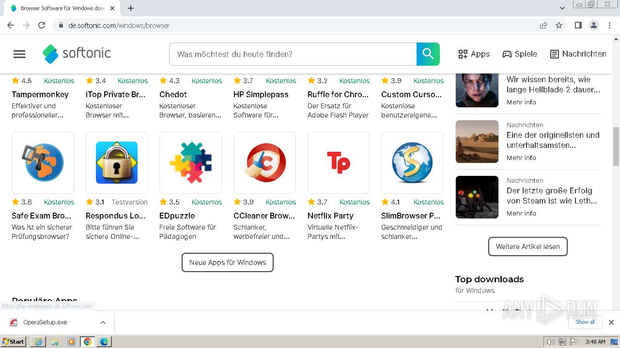Click Mehr info under Steam article

click(521, 213)
